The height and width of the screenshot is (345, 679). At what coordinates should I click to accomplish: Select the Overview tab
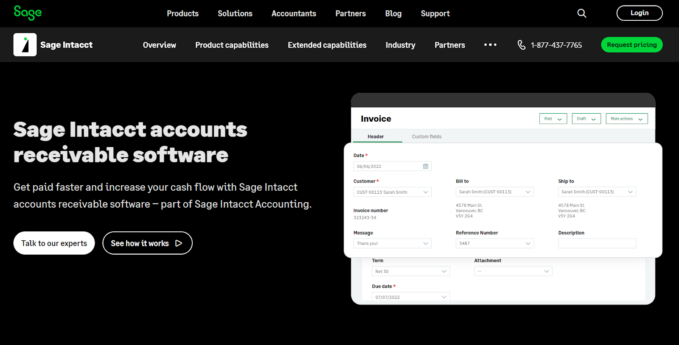coord(160,45)
